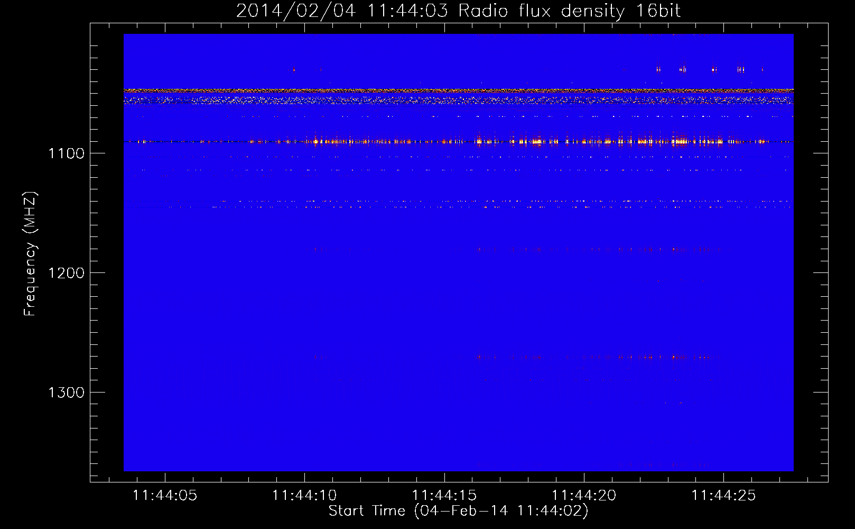This screenshot has height=529, width=855.
Task: Click the 1300 frequency tick label
Action: tap(66, 393)
